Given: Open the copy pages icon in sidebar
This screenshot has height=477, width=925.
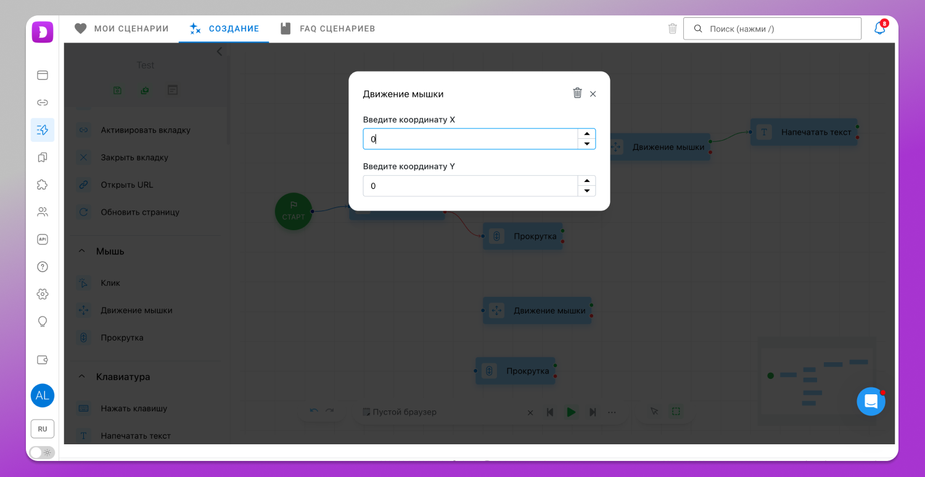Looking at the screenshot, I should point(43,157).
